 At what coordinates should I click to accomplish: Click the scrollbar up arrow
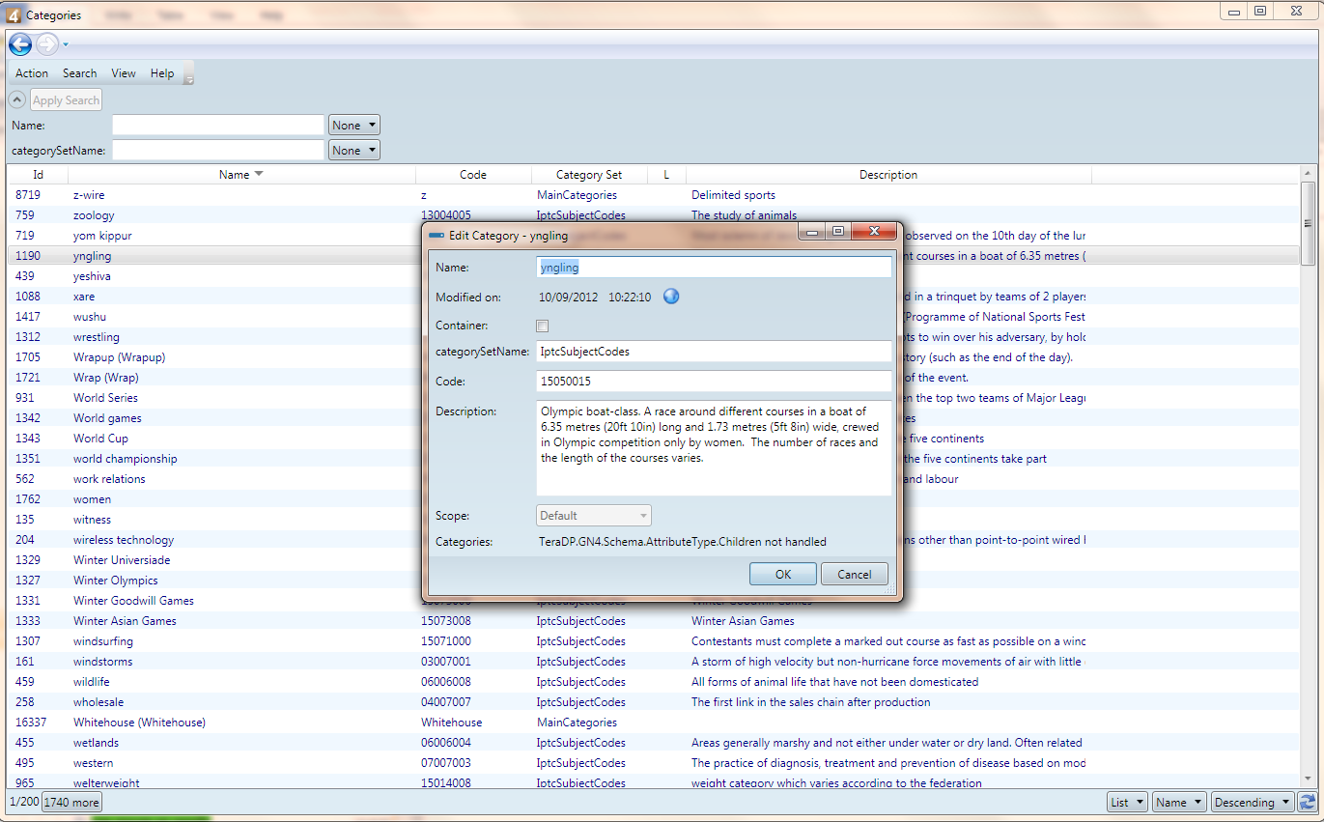1308,173
